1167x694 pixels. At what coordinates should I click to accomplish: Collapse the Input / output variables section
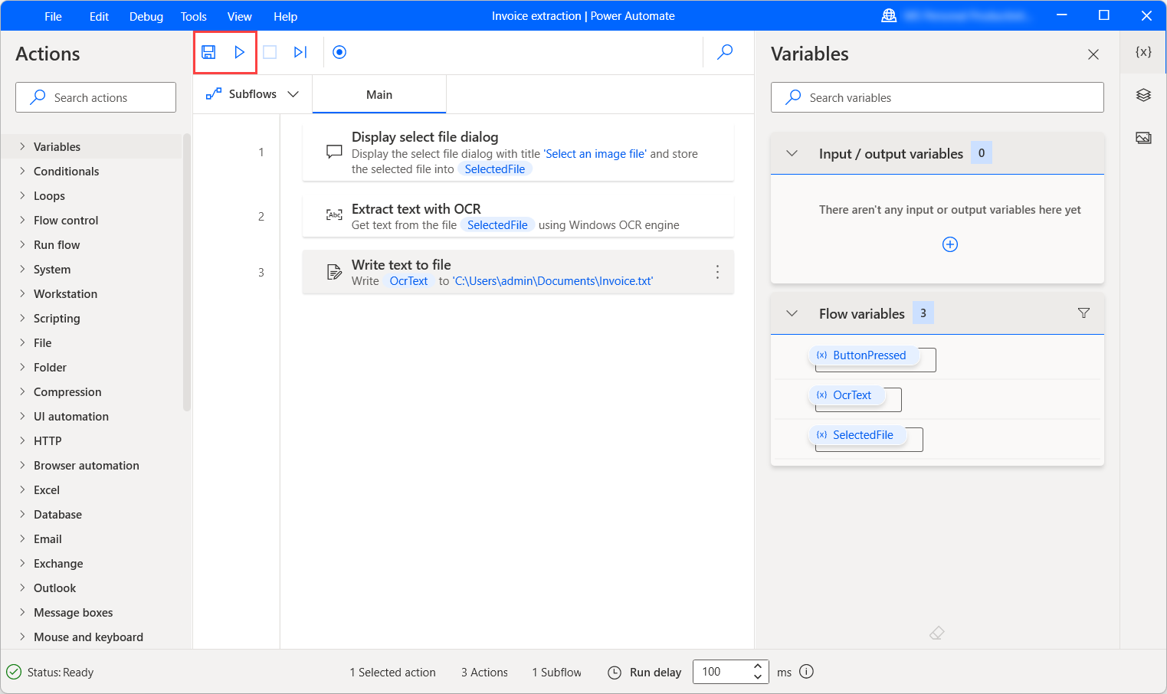[x=792, y=153]
